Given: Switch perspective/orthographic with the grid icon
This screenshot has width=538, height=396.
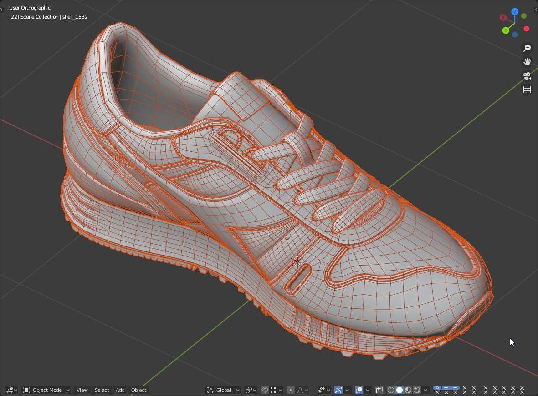Looking at the screenshot, I should click(x=527, y=90).
